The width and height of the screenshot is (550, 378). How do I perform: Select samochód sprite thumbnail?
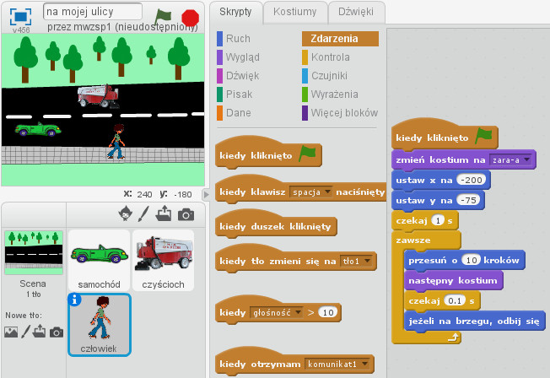point(100,260)
